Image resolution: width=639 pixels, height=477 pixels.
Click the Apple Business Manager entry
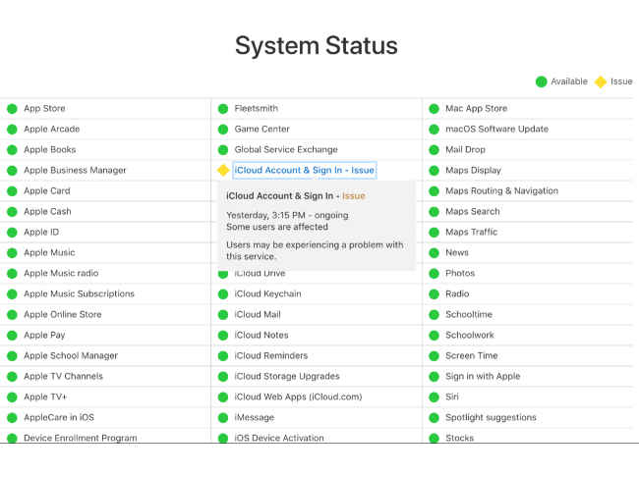coord(75,170)
